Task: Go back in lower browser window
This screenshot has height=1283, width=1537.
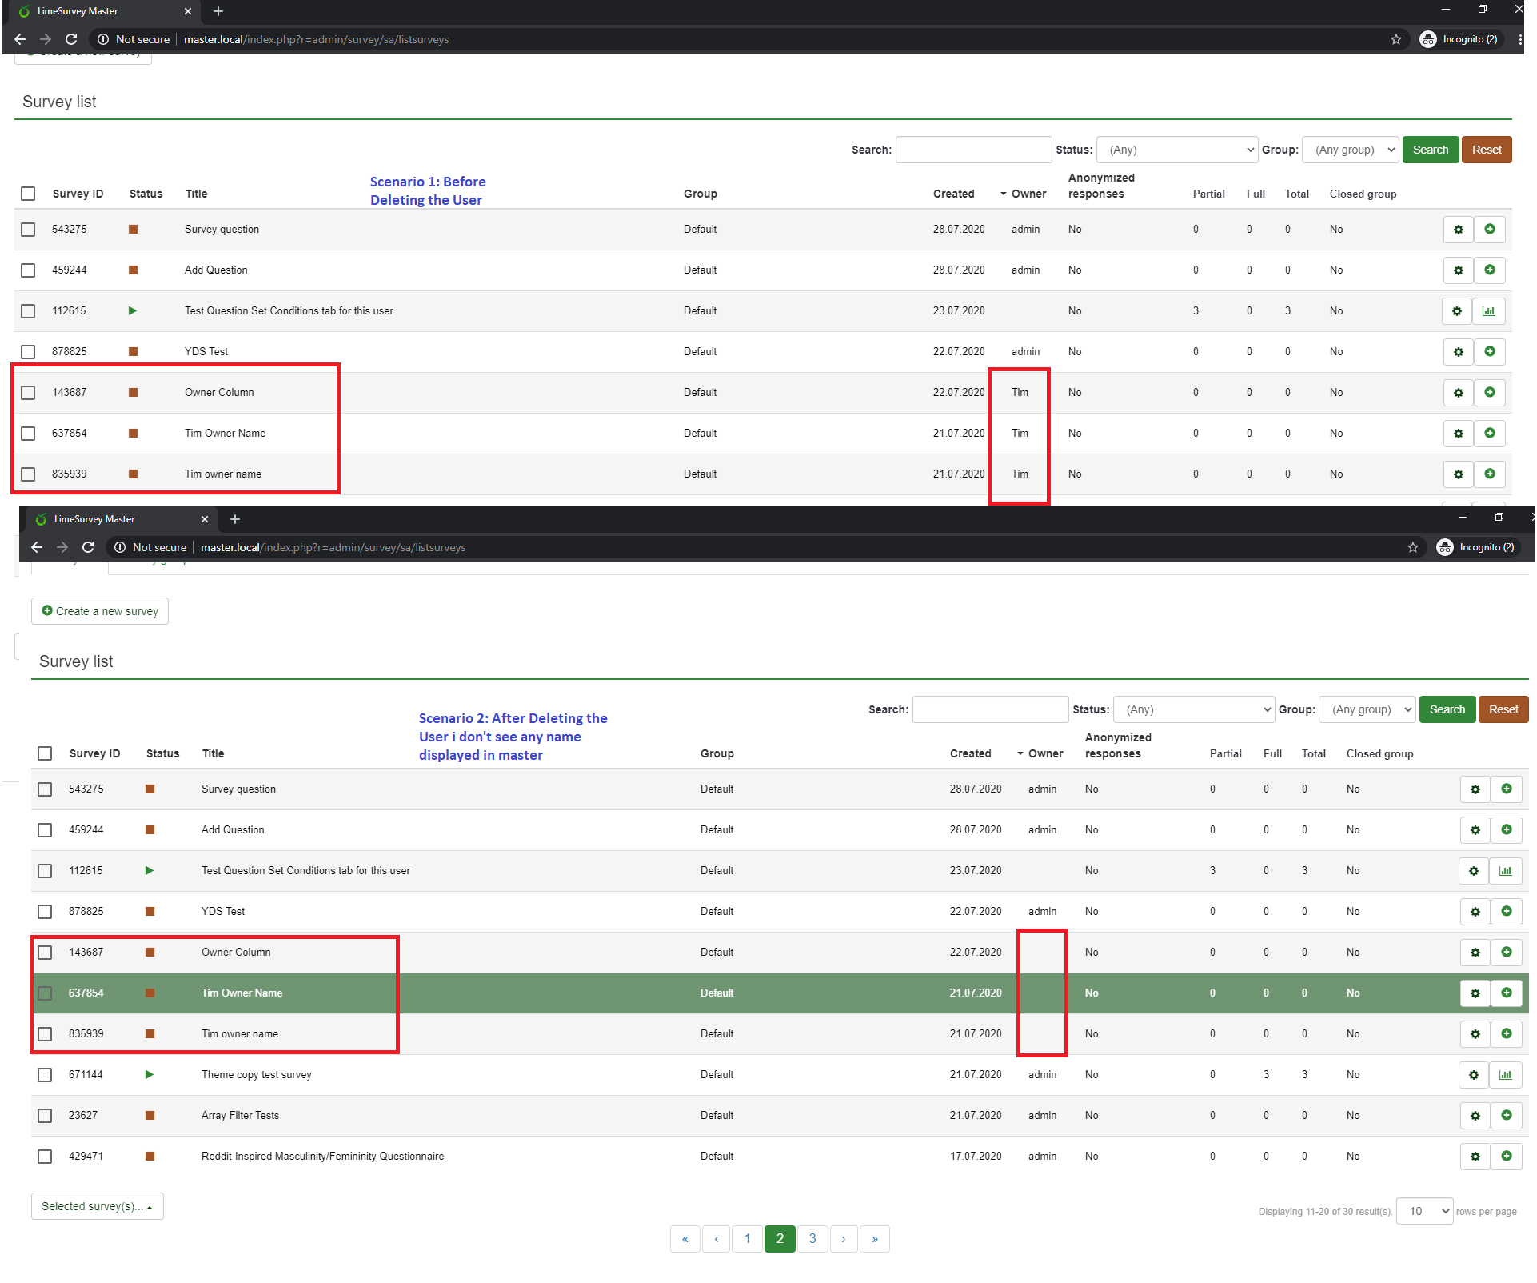Action: tap(36, 547)
